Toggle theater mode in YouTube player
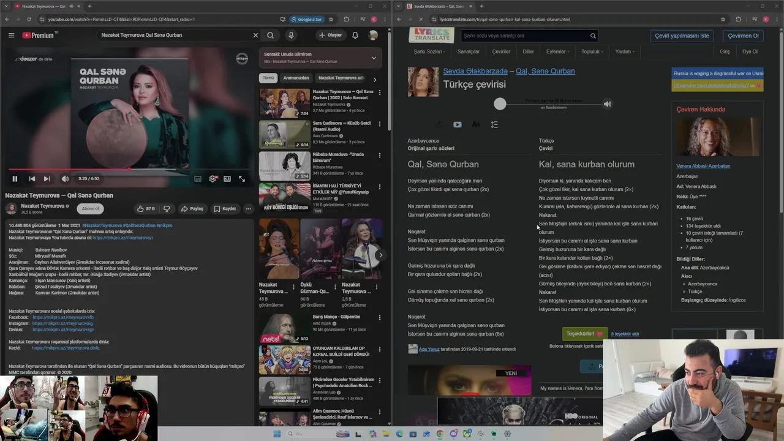The height and width of the screenshot is (441, 784). click(227, 179)
